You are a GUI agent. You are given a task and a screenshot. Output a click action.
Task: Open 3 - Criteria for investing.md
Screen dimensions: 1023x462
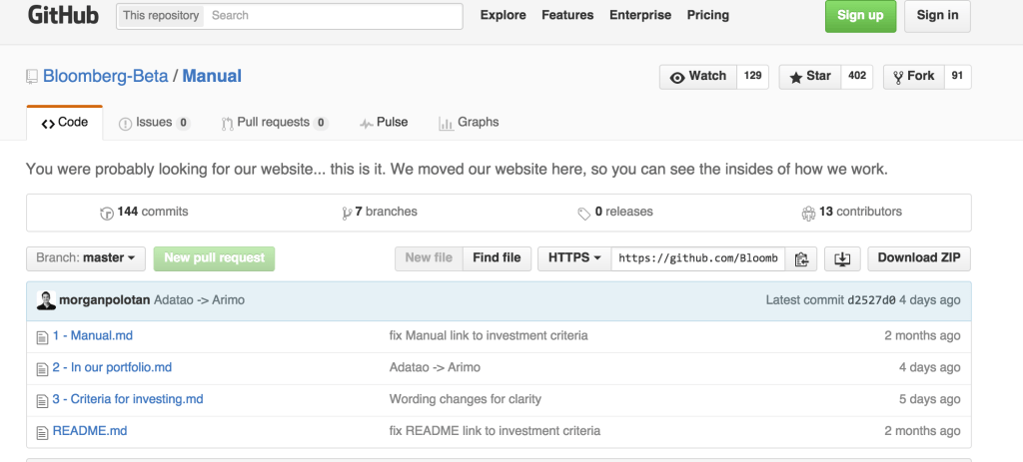[x=127, y=399]
